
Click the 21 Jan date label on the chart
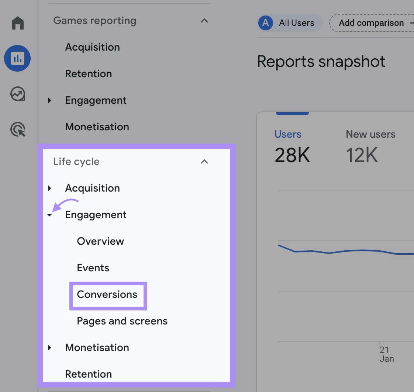pos(384,354)
